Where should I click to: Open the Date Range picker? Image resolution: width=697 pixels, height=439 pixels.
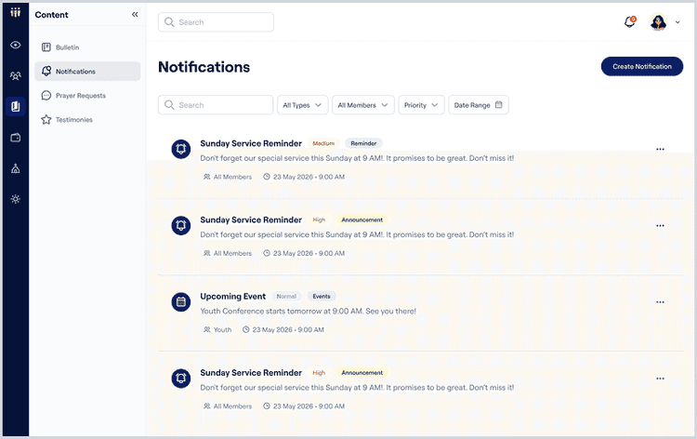[479, 105]
